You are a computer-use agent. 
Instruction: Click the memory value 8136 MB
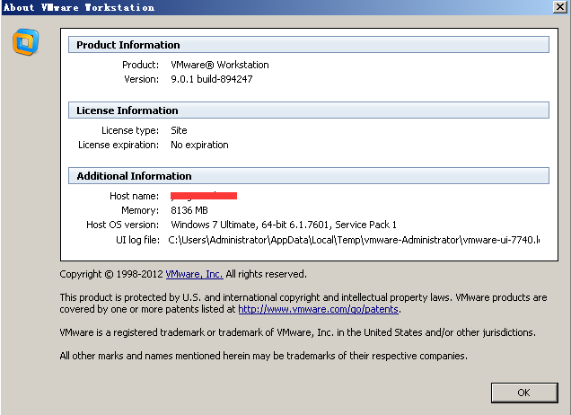click(x=189, y=210)
